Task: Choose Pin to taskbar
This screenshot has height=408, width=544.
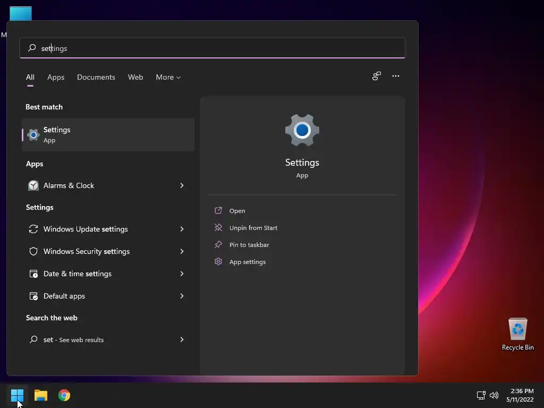Action: point(249,245)
